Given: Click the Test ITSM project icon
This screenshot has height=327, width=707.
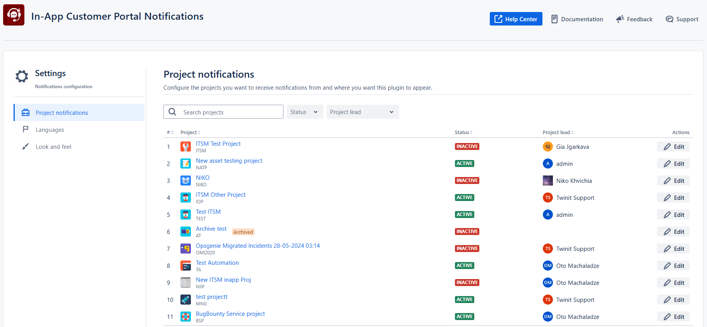Looking at the screenshot, I should (x=185, y=215).
